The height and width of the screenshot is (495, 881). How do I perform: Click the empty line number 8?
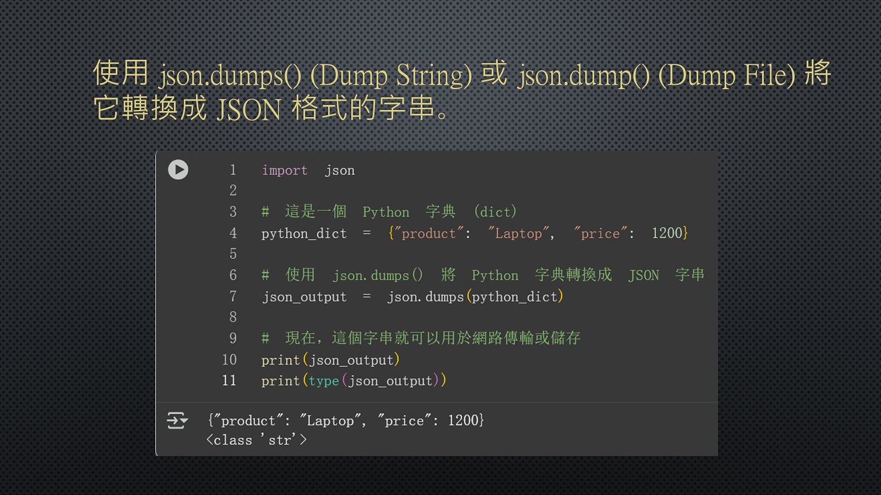click(233, 317)
